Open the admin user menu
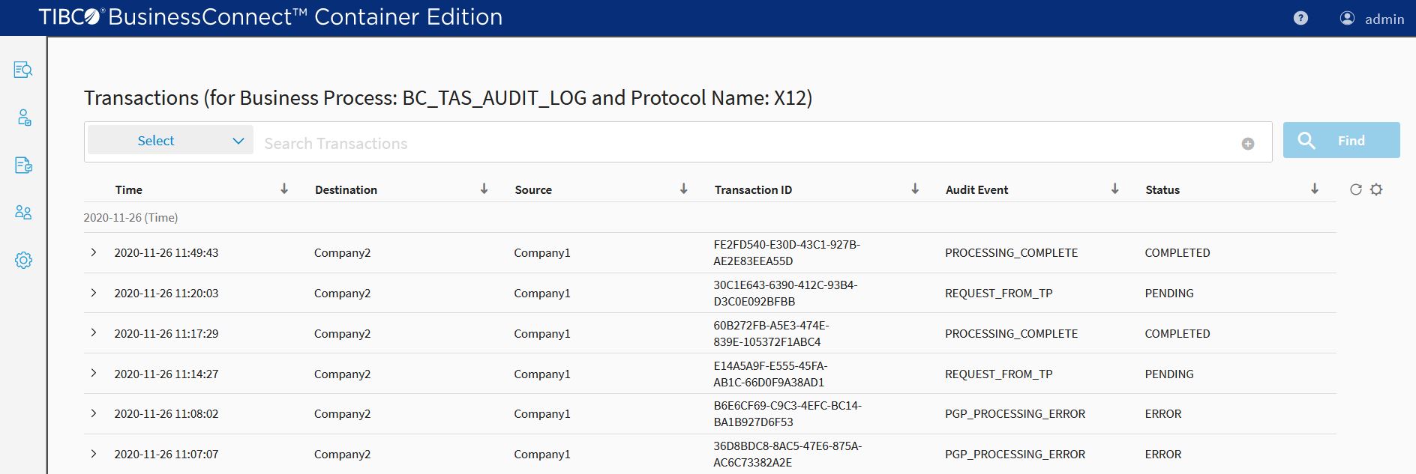This screenshot has height=474, width=1416. click(1372, 19)
